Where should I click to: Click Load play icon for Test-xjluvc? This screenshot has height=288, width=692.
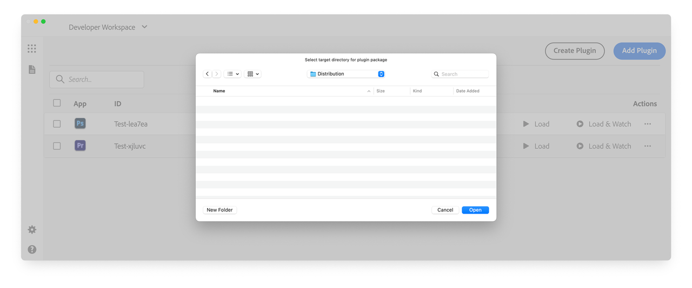pos(526,146)
